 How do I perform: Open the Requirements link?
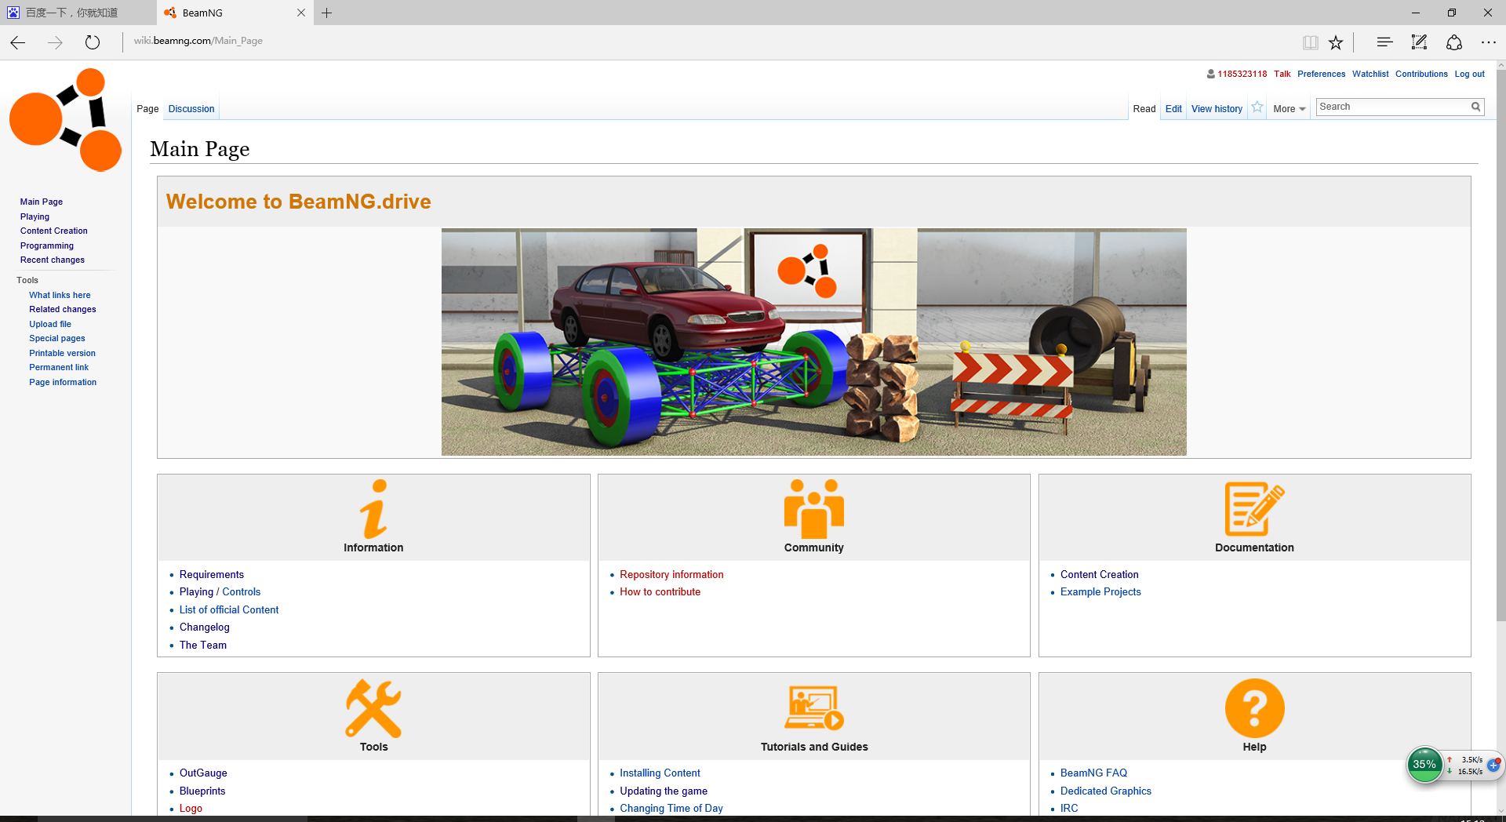(212, 574)
